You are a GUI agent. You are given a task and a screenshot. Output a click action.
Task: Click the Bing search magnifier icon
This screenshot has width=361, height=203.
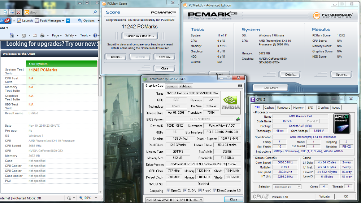pyautogui.click(x=95, y=12)
